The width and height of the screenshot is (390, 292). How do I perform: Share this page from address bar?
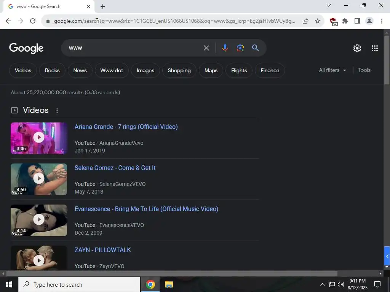[x=305, y=21]
